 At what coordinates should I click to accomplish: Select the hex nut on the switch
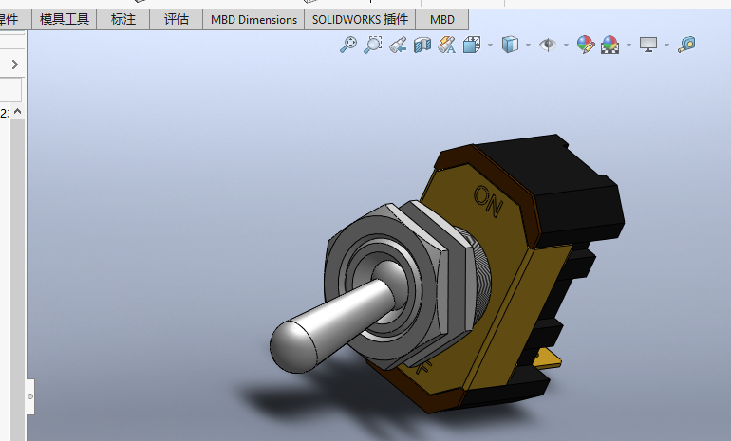click(x=387, y=285)
